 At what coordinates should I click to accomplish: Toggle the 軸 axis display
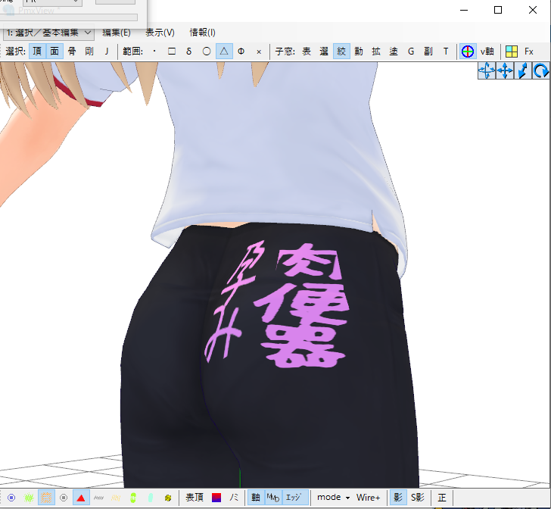point(256,498)
